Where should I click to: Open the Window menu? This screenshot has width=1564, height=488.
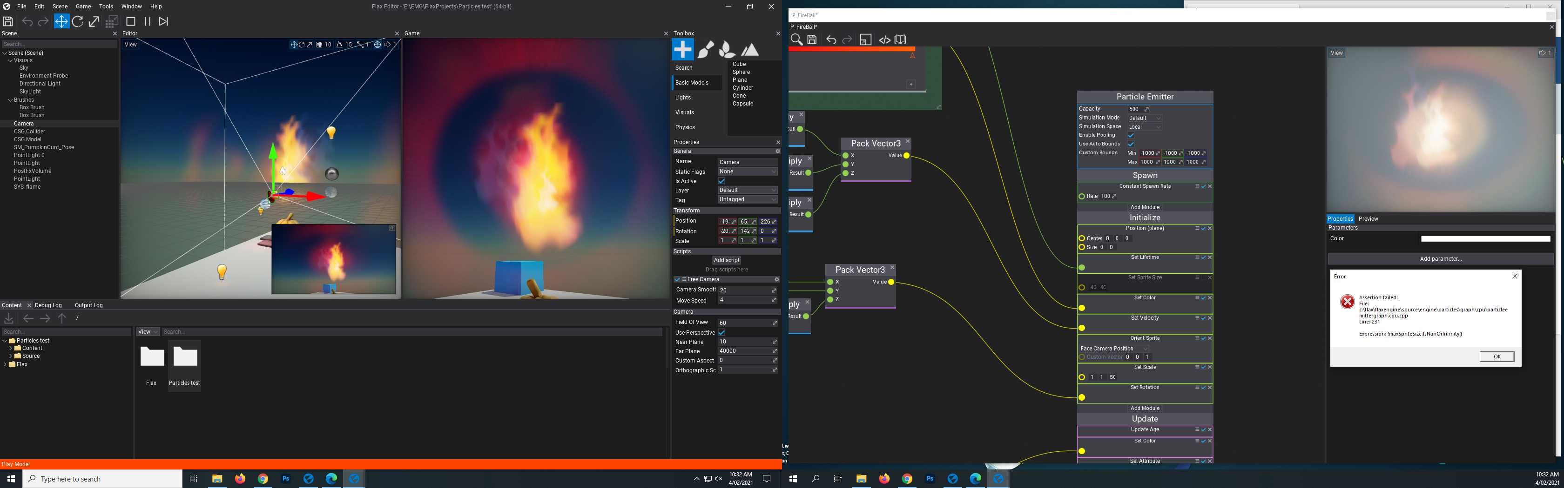coord(131,7)
